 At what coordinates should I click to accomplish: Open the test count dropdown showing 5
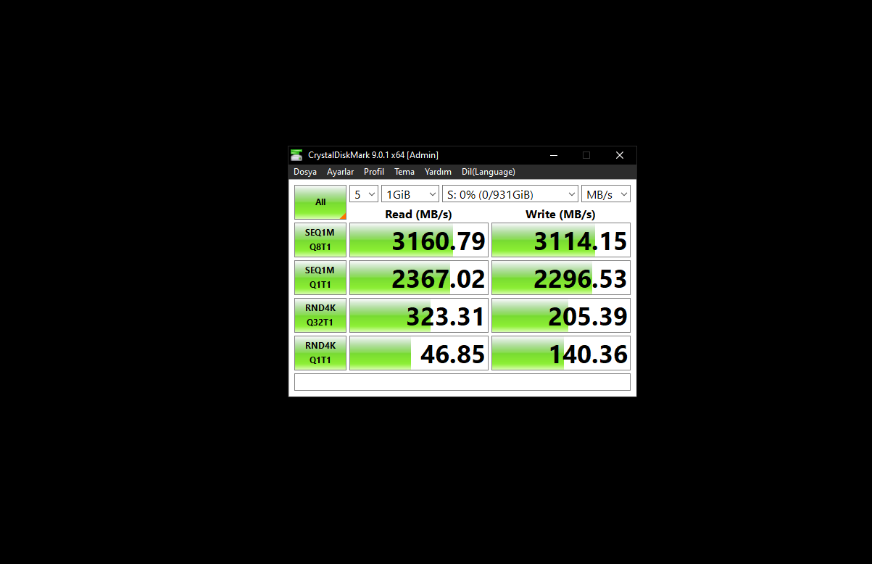click(364, 194)
